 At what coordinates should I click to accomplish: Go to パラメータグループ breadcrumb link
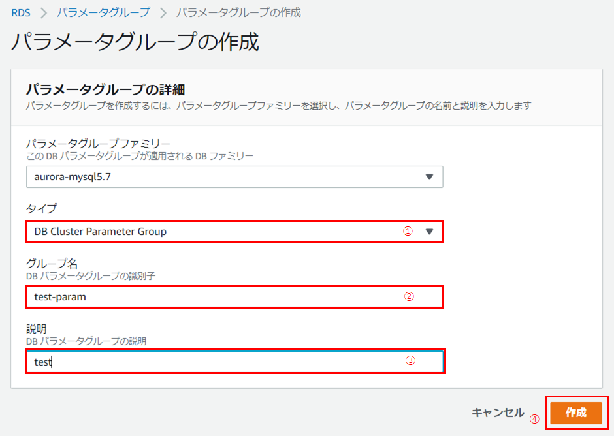pyautogui.click(x=103, y=12)
